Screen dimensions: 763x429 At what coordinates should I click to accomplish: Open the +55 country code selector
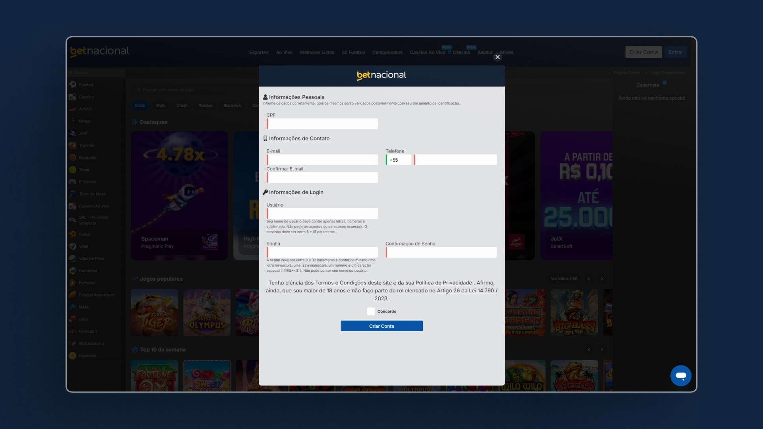[398, 160]
